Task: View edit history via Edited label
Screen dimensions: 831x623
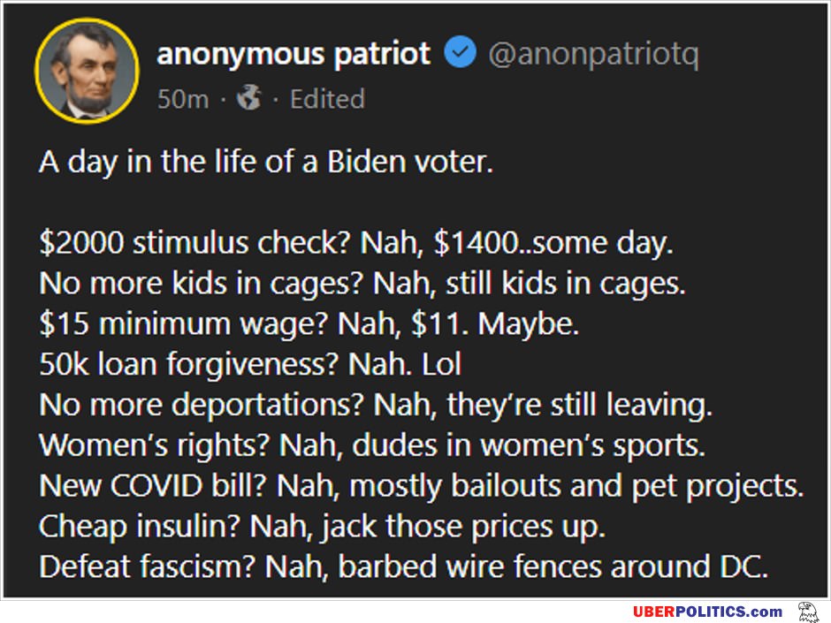Action: click(x=327, y=99)
